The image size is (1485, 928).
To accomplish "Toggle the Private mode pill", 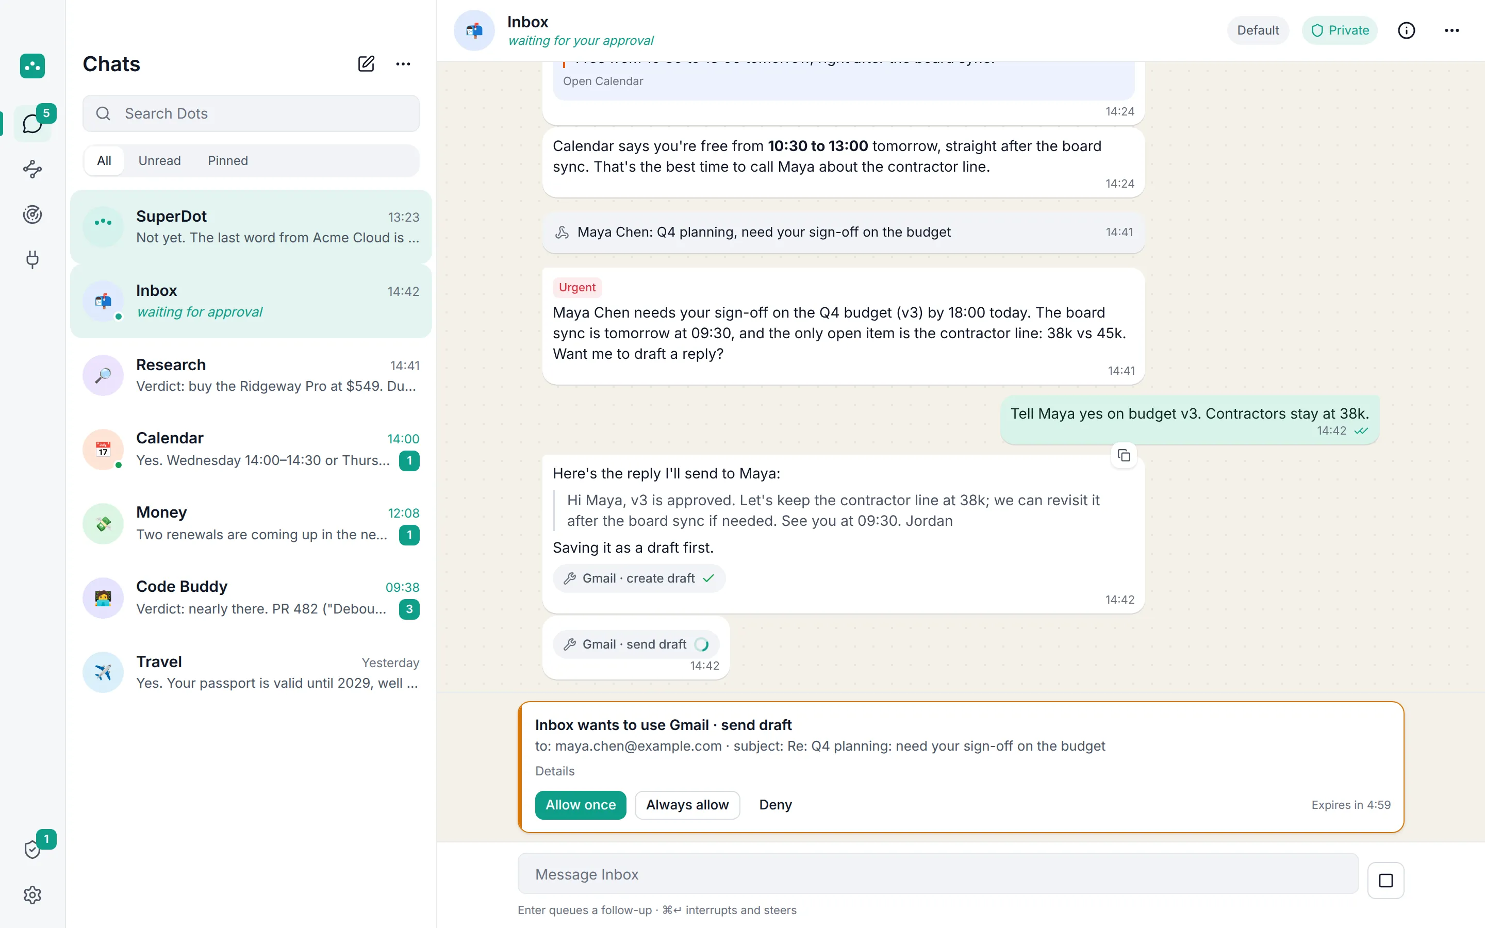I will [1340, 31].
